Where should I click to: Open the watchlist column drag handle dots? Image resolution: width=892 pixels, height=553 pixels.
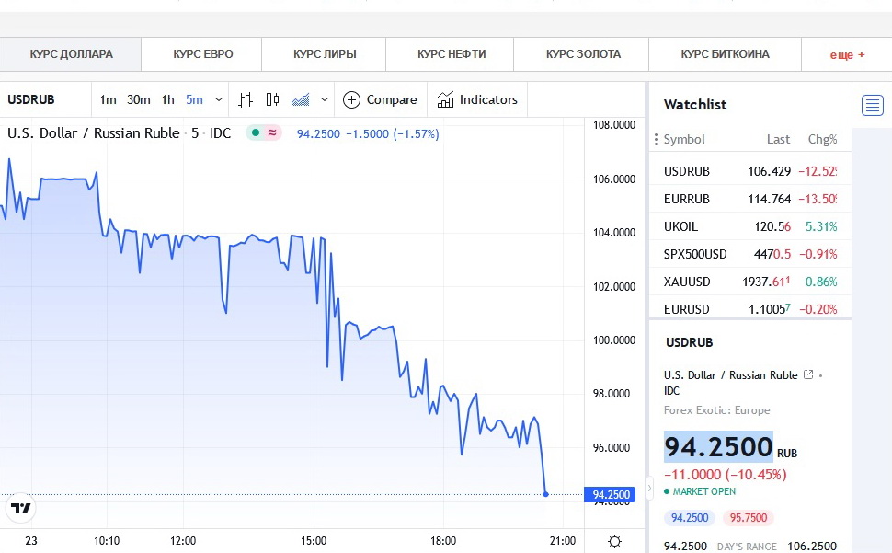[656, 139]
